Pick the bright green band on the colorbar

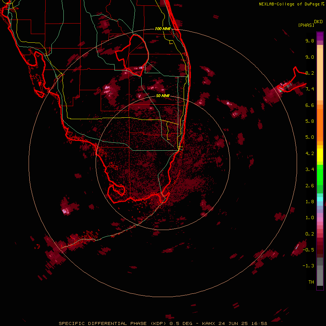coord(320,175)
